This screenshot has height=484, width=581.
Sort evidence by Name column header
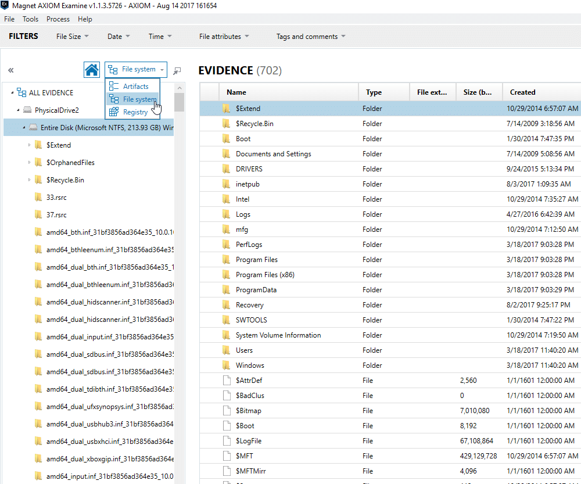[289, 92]
